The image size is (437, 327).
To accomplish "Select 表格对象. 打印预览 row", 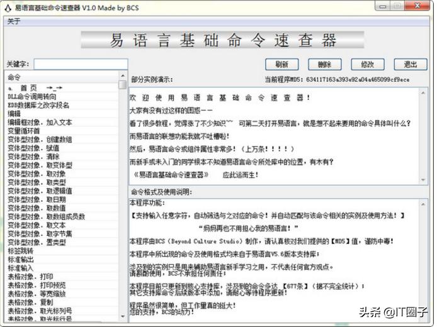I will (x=62, y=285).
